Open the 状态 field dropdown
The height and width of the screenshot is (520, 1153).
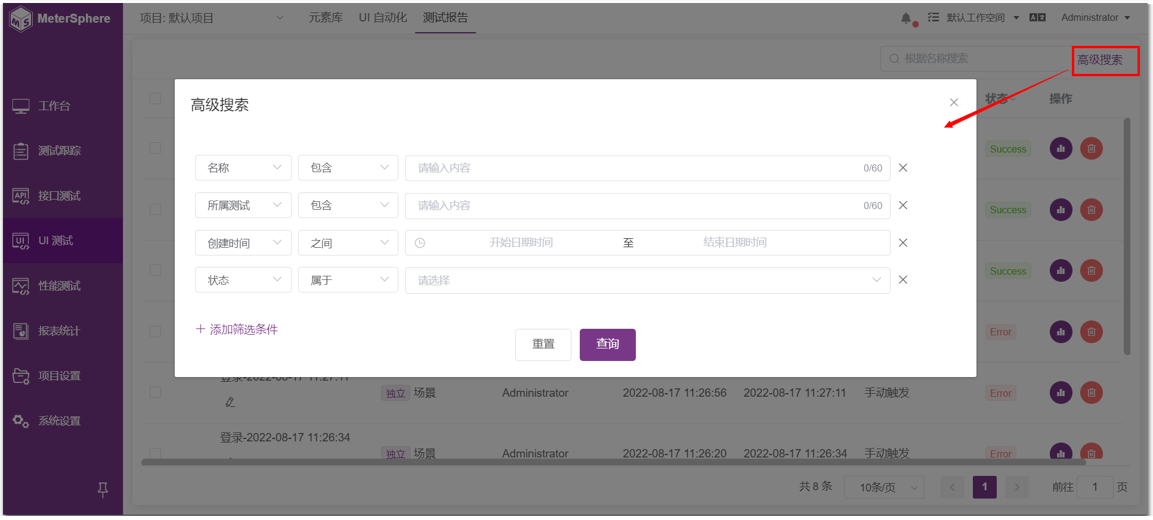coord(243,280)
